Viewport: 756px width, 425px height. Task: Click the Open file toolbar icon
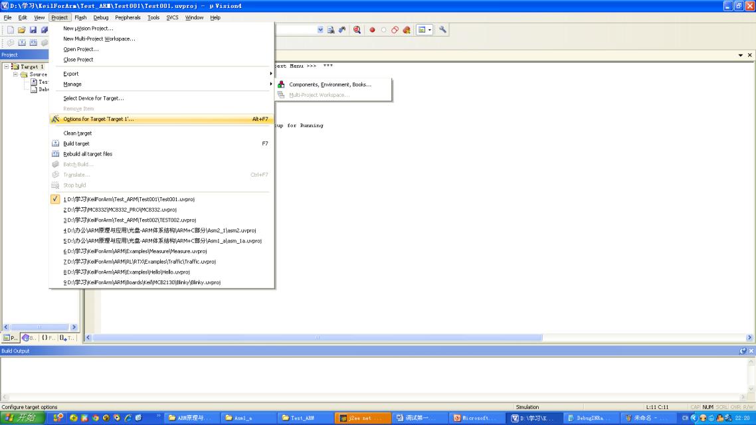point(22,30)
